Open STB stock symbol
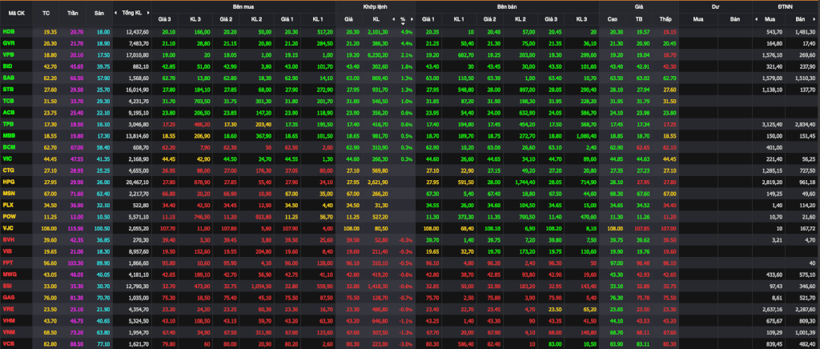 tap(8, 89)
